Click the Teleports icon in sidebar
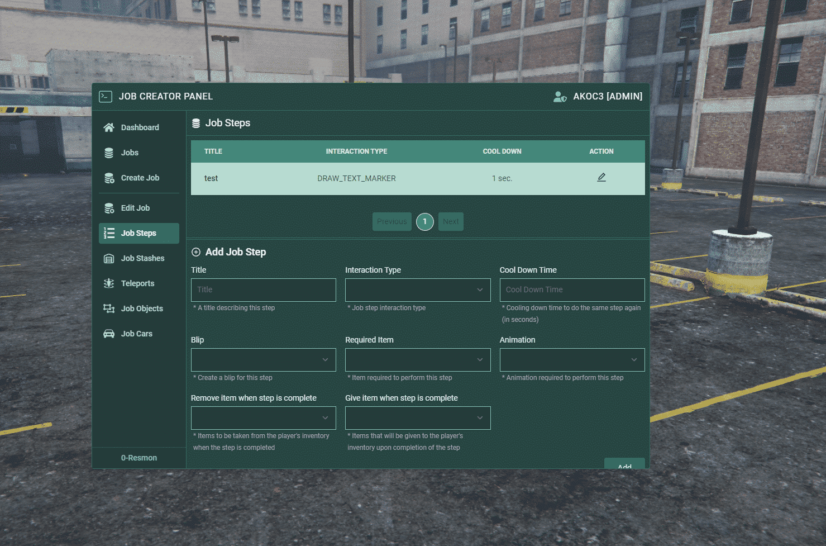Image resolution: width=826 pixels, height=546 pixels. [109, 283]
